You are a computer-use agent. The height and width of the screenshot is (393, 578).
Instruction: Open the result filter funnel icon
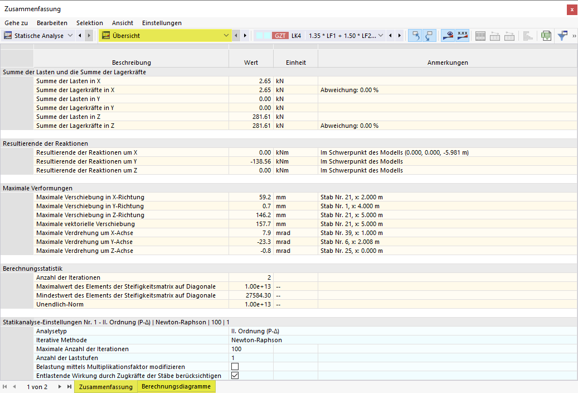tap(562, 36)
